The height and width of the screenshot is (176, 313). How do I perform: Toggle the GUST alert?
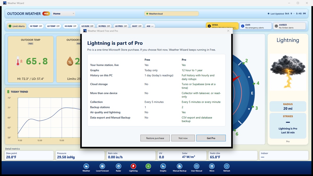click(137, 26)
